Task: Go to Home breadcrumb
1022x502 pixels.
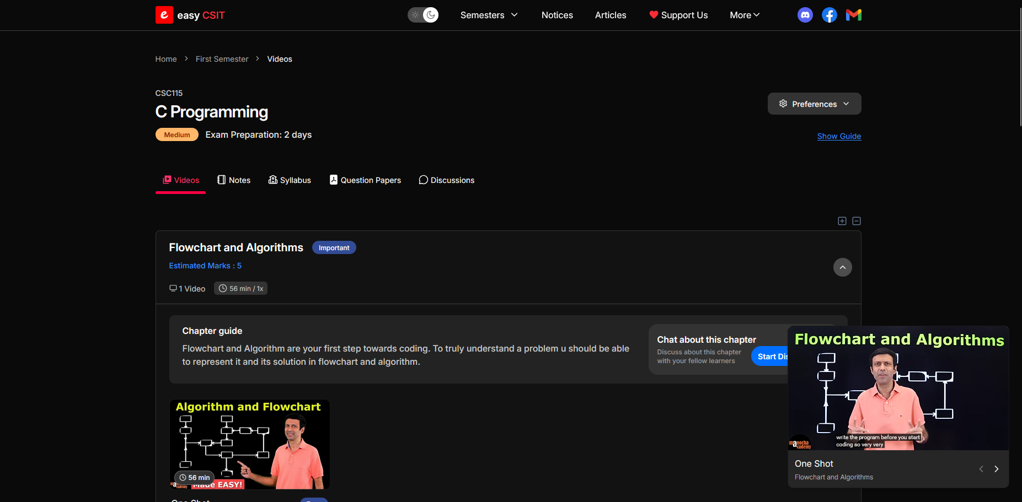Action: pos(166,59)
